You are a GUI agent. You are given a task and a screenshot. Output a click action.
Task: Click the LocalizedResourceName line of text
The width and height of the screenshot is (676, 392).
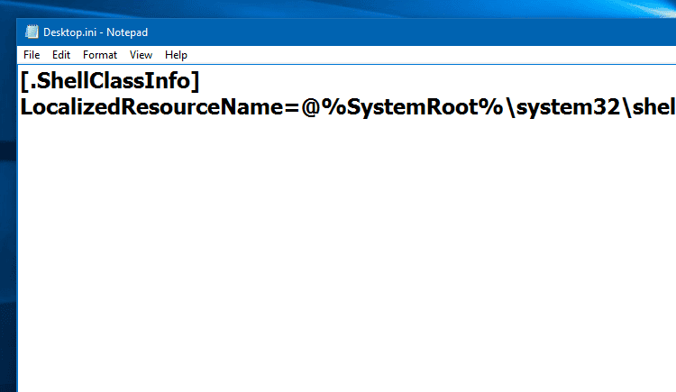point(348,106)
